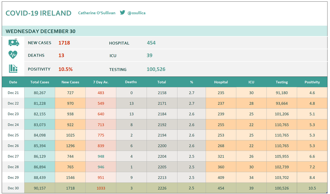
Task: Click ICU cell 34 in Dec 29 row
Action: point(251,177)
